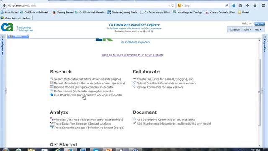Select the Home tab
Screen dimensions: 268x151
click(18, 36)
